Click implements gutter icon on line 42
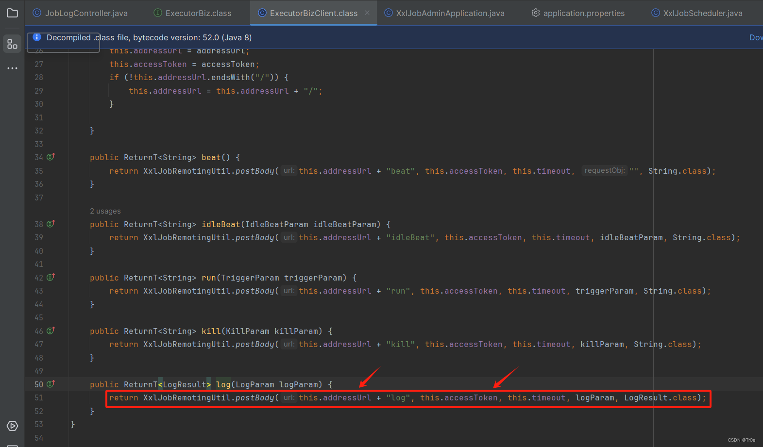This screenshot has width=763, height=447. 51,277
